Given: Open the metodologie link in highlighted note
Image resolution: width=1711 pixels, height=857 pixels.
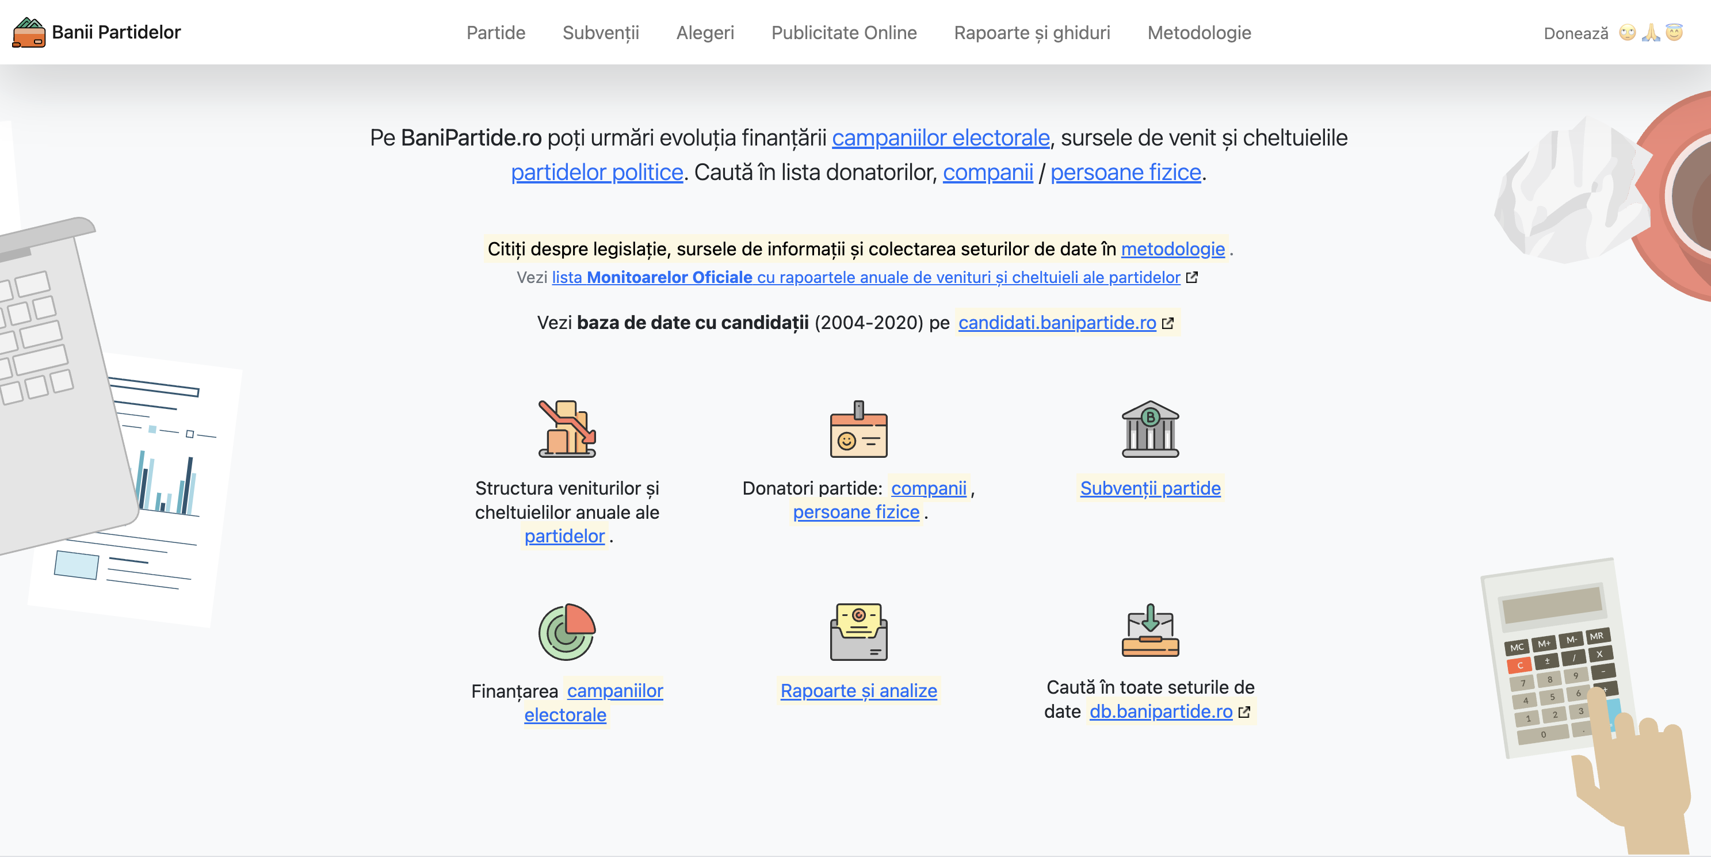Looking at the screenshot, I should [x=1173, y=249].
